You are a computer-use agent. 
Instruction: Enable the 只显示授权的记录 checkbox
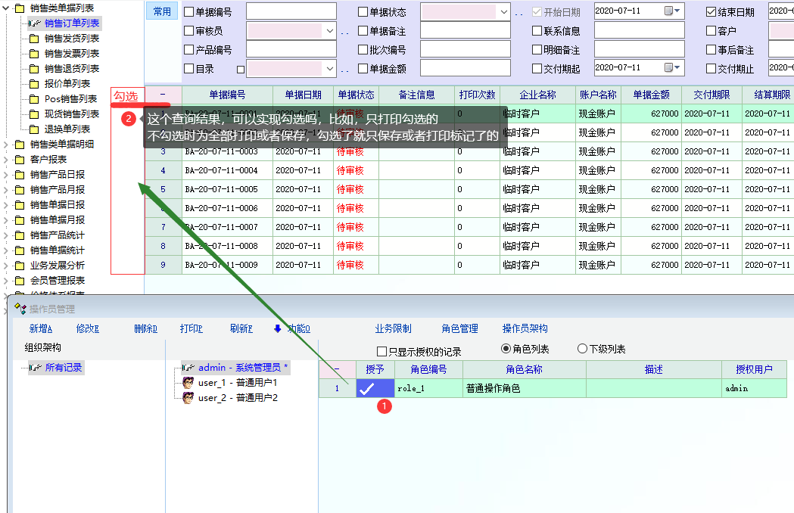pyautogui.click(x=382, y=351)
